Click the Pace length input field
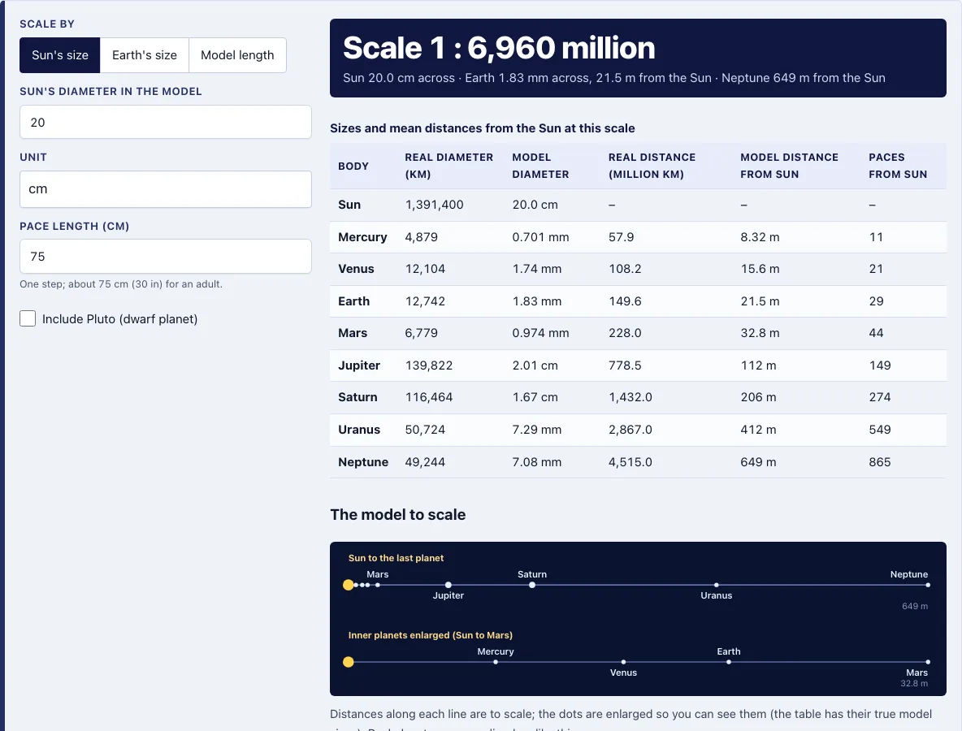Image resolution: width=962 pixels, height=731 pixels. pos(166,257)
